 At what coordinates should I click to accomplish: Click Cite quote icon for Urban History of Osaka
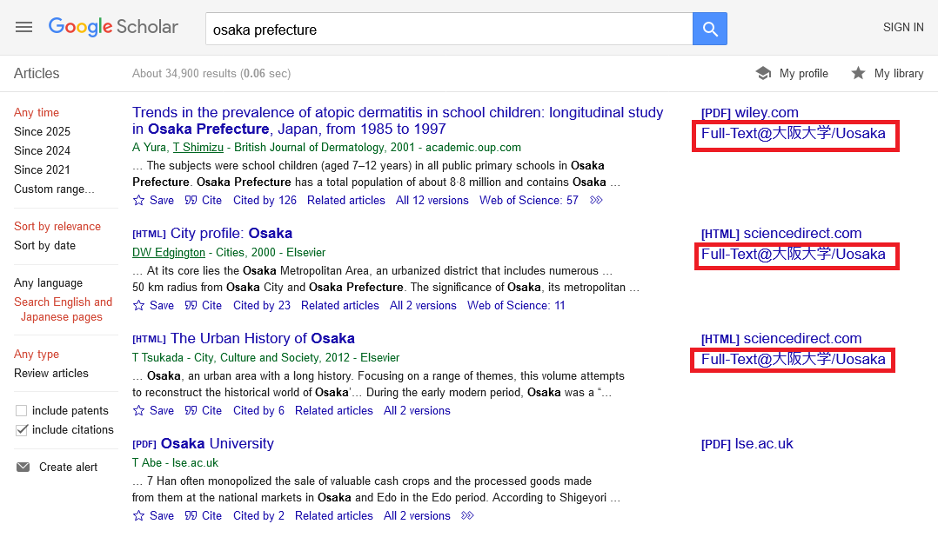[x=191, y=410]
